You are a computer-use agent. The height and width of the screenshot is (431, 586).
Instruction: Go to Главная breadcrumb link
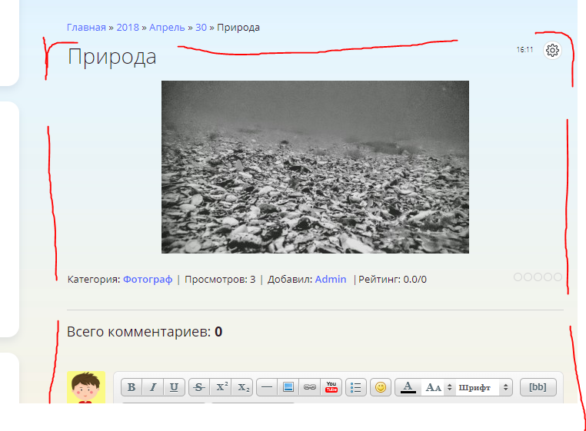tap(86, 28)
